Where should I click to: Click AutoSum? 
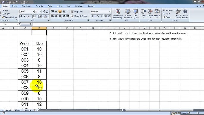pyautogui.click(x=168, y=10)
